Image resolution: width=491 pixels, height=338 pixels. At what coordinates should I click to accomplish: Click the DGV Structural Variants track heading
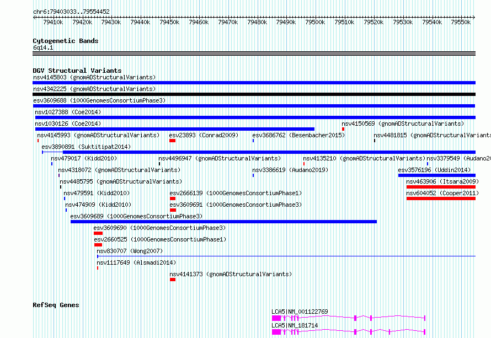tap(77, 71)
